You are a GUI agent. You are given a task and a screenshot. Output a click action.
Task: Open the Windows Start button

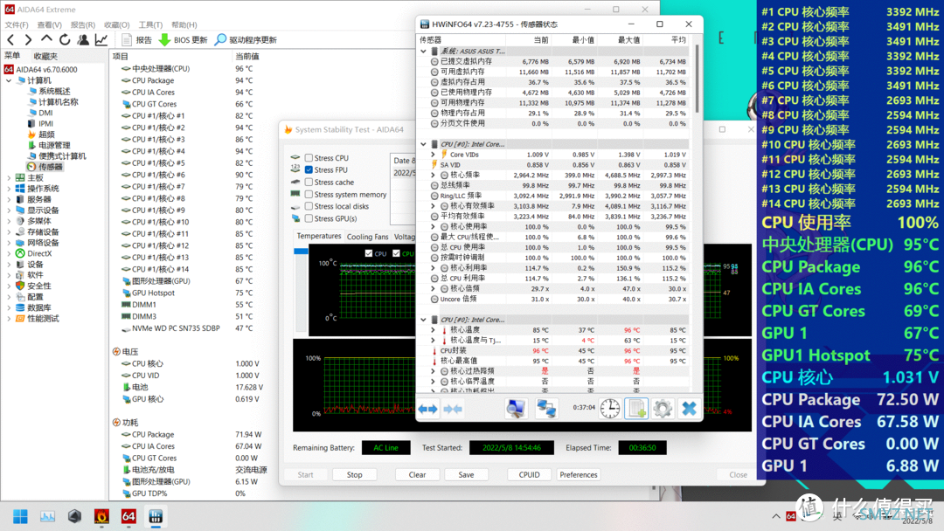[x=20, y=516]
